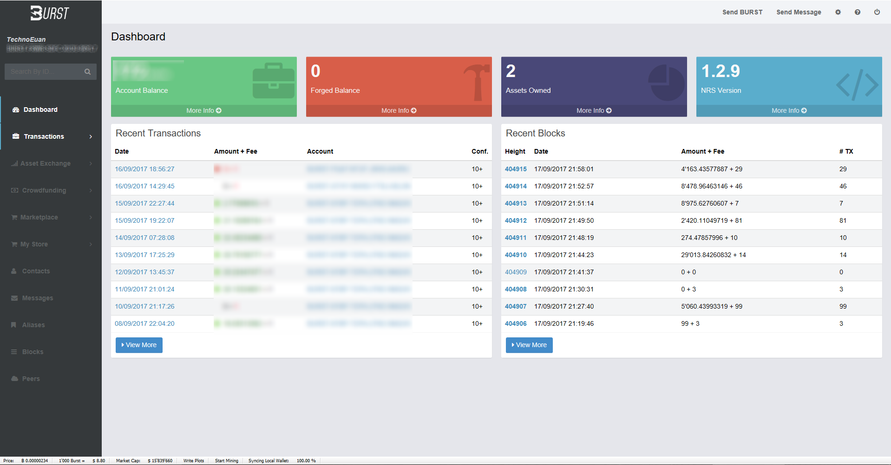The image size is (891, 465).
Task: Click Send Message in the header
Action: (799, 12)
